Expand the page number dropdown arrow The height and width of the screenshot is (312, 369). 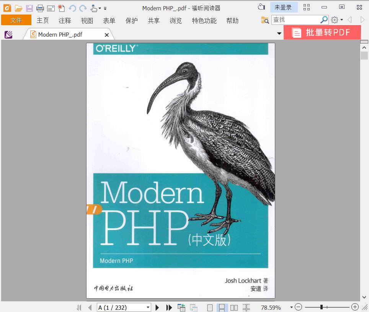[148, 307]
